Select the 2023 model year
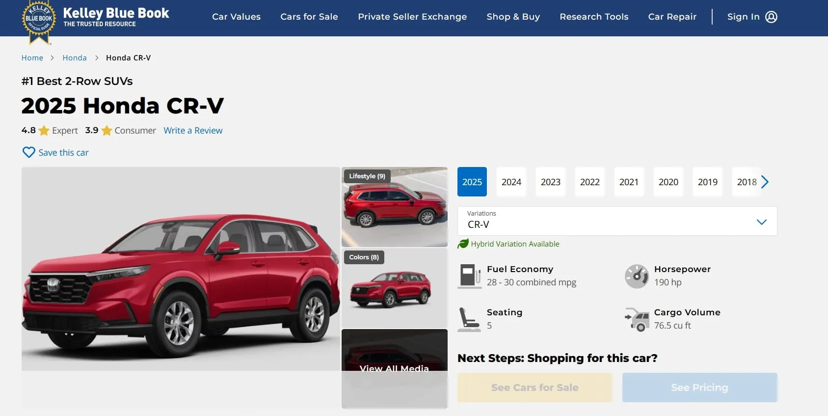828x416 pixels. click(x=551, y=182)
